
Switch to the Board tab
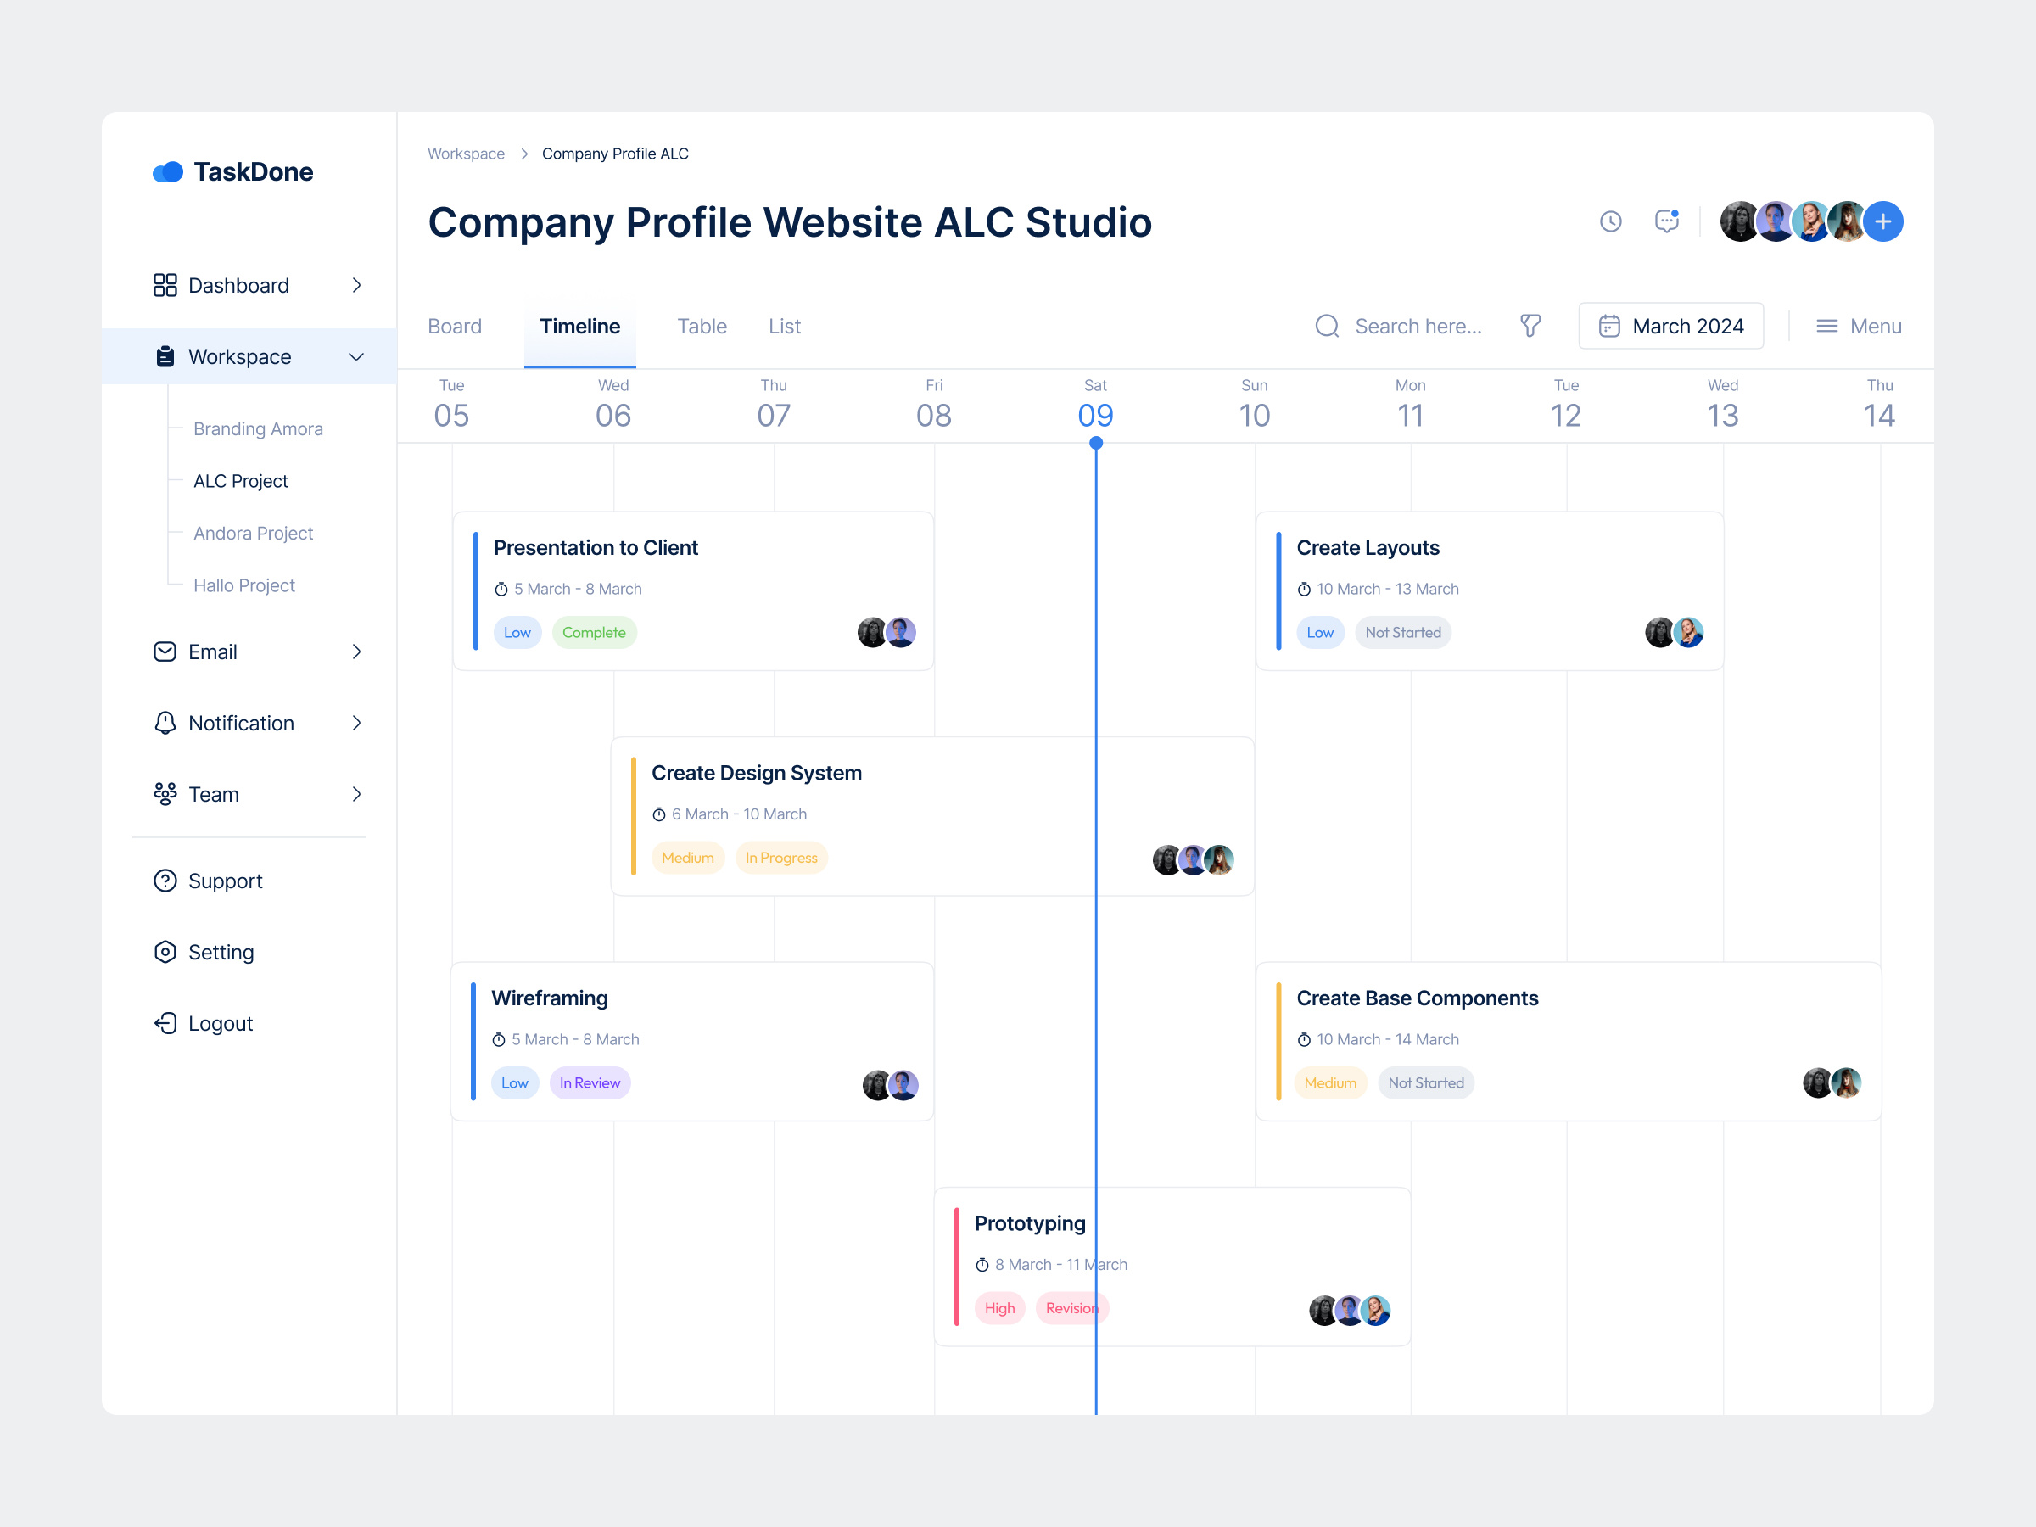click(x=455, y=326)
